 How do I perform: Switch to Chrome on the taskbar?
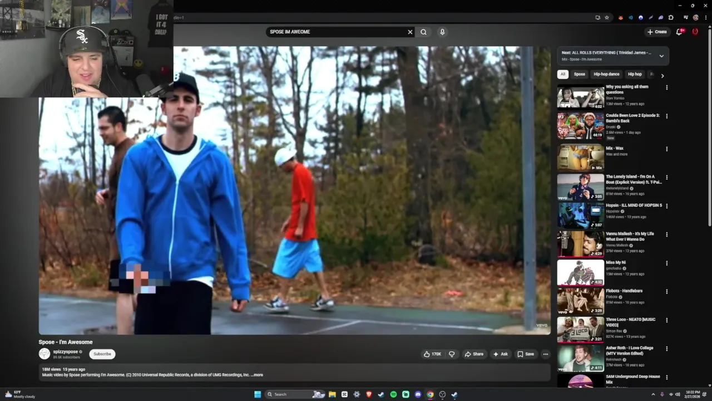[430, 394]
